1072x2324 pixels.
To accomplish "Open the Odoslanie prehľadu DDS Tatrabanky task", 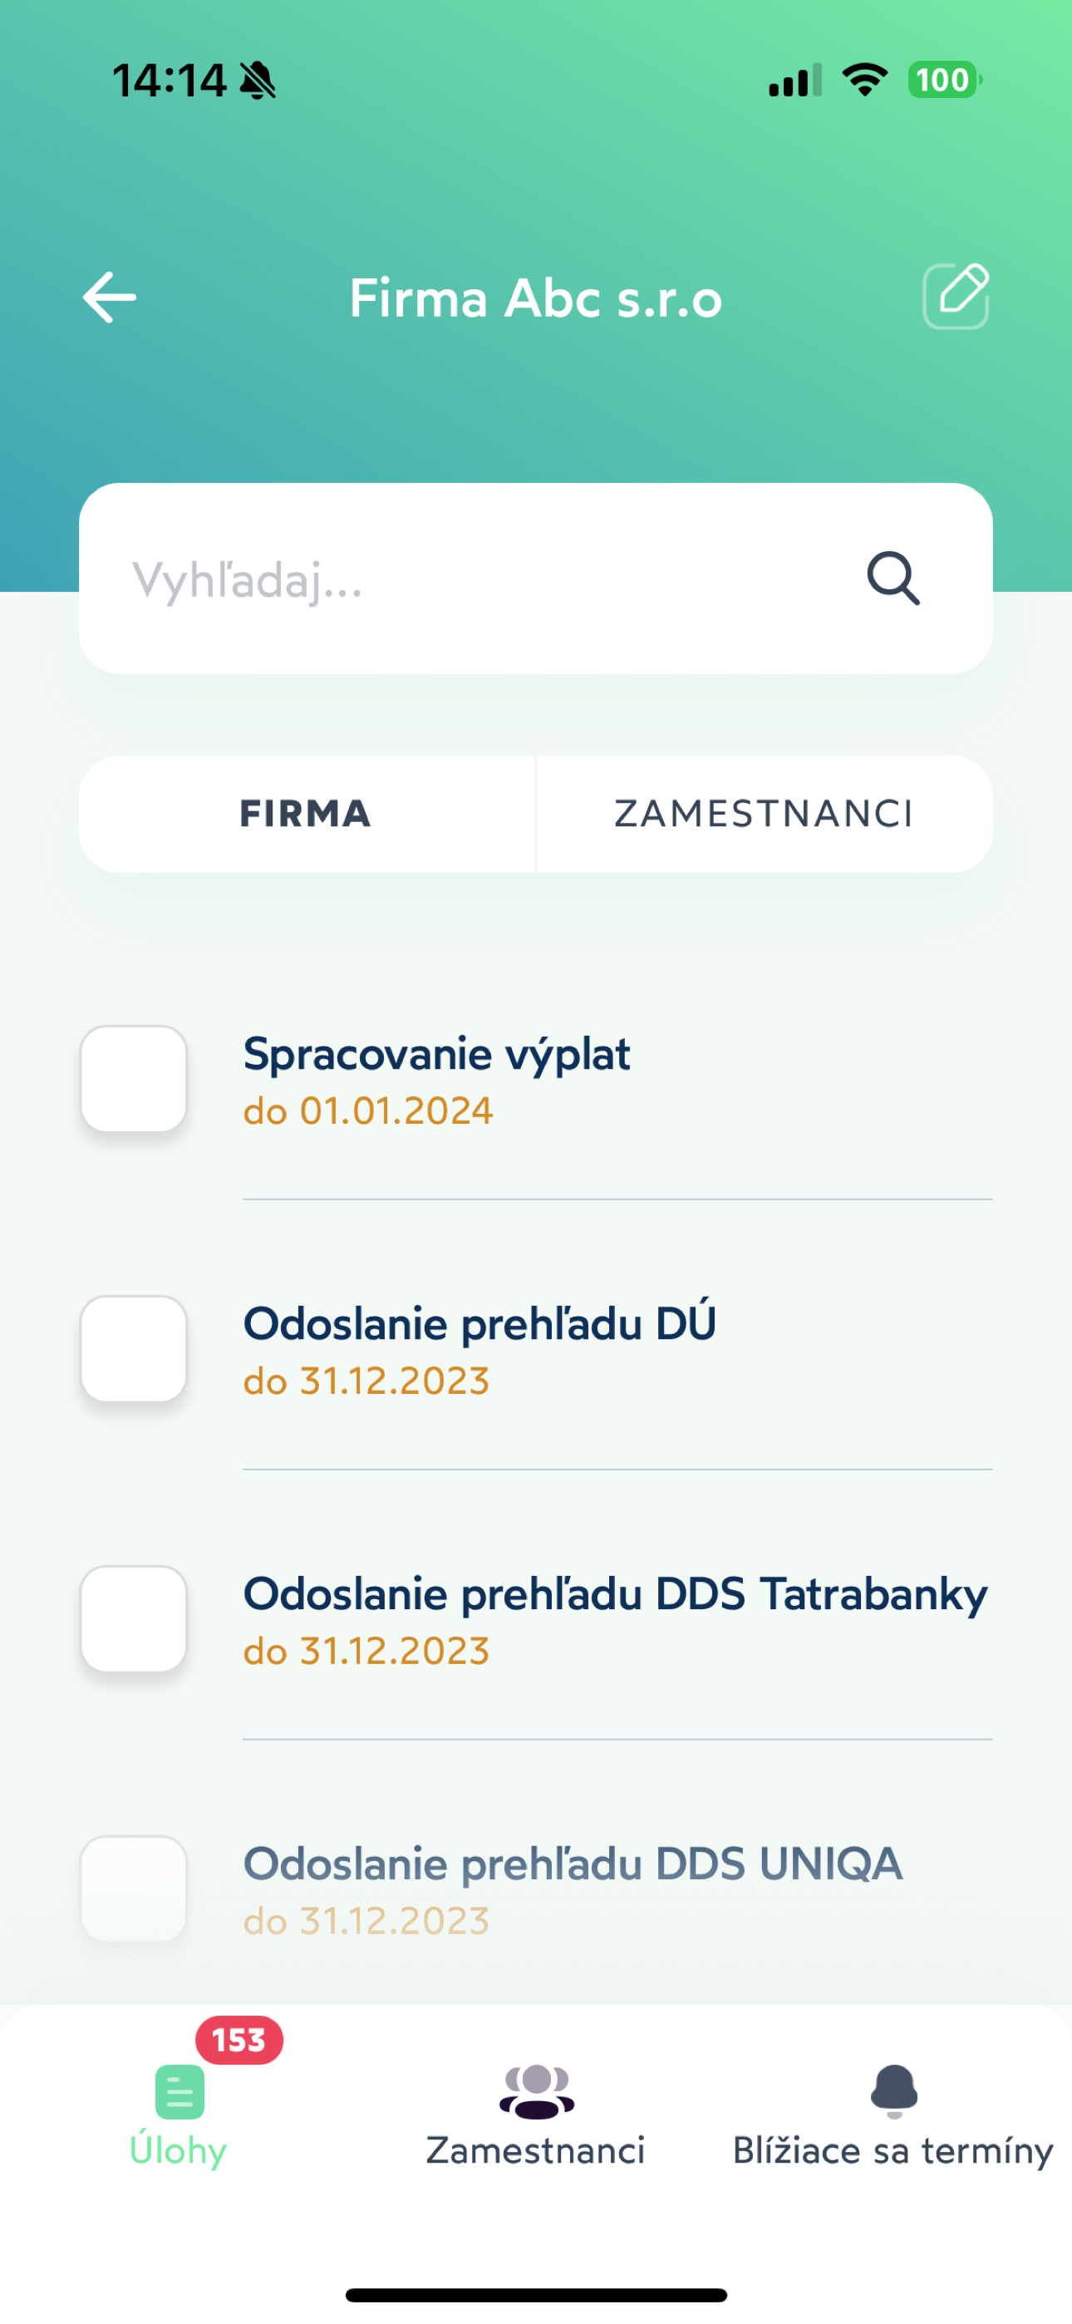I will click(x=616, y=1594).
